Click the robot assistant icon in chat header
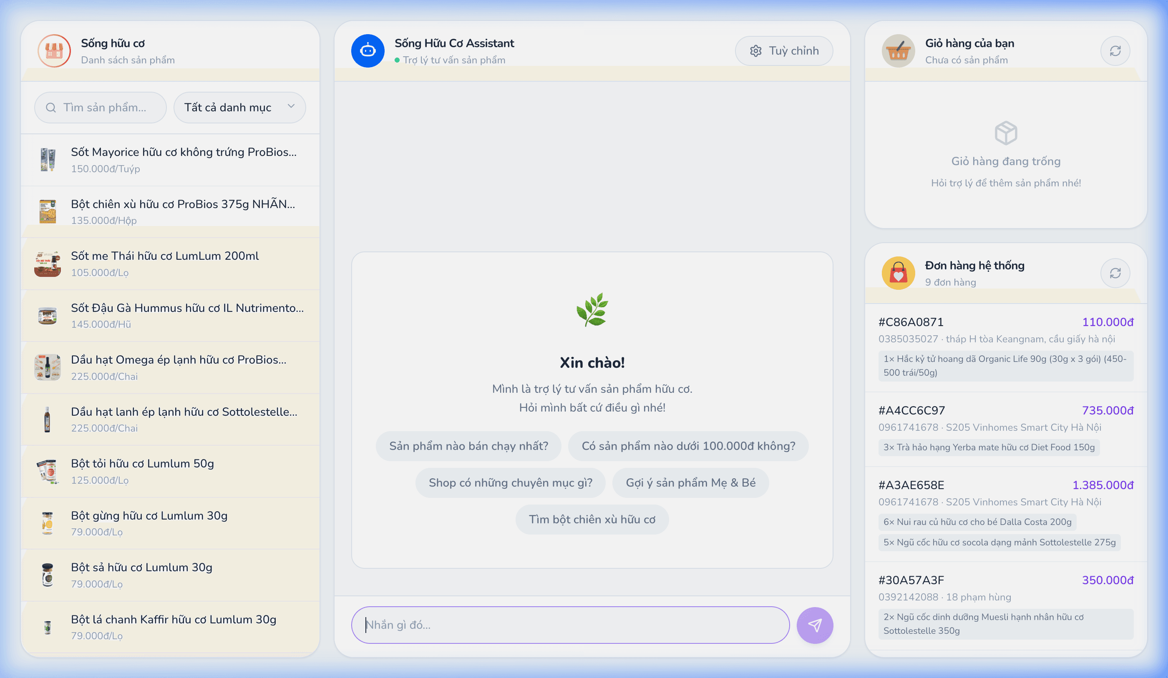Image resolution: width=1168 pixels, height=678 pixels. tap(368, 50)
